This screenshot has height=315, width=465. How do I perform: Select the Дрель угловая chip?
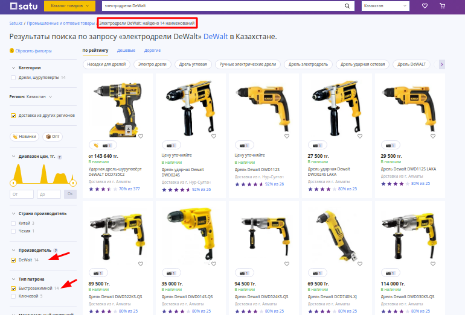coord(193,64)
